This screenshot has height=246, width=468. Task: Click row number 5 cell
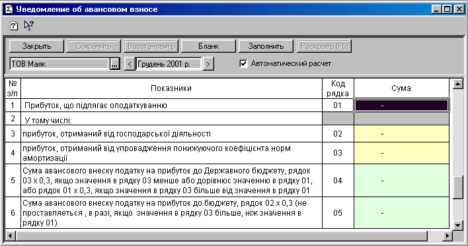coord(13,181)
